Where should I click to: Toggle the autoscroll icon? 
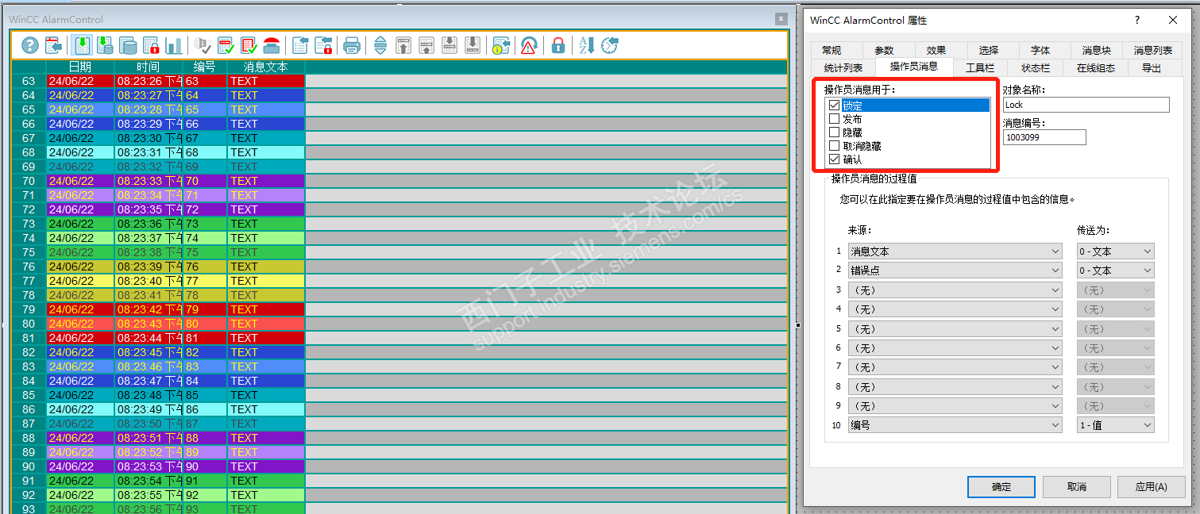tap(380, 45)
